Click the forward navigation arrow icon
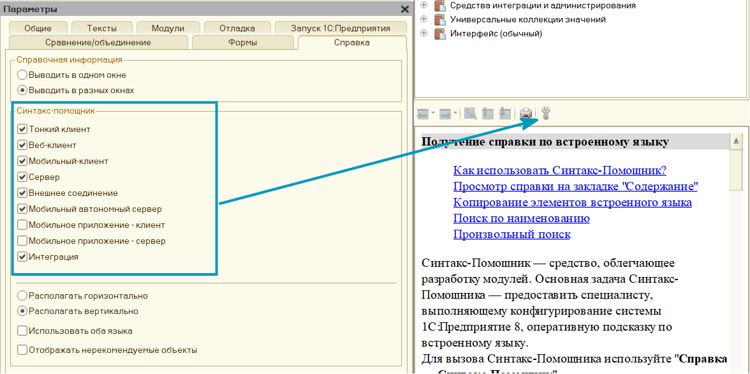 (445, 114)
